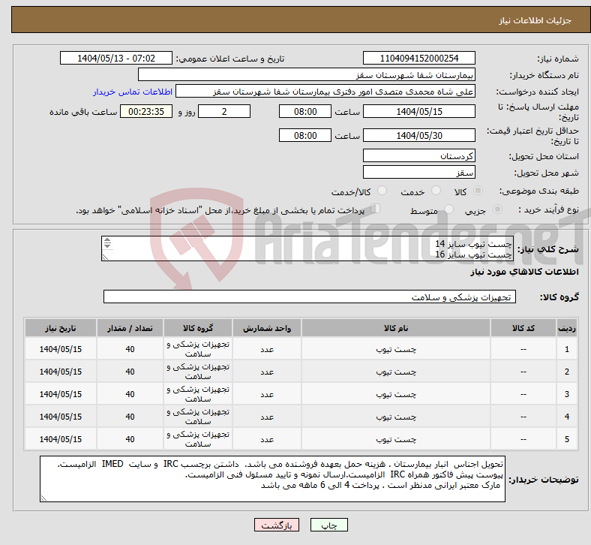Click the remaining days field showing 2
The height and width of the screenshot is (545, 591).
point(224,112)
